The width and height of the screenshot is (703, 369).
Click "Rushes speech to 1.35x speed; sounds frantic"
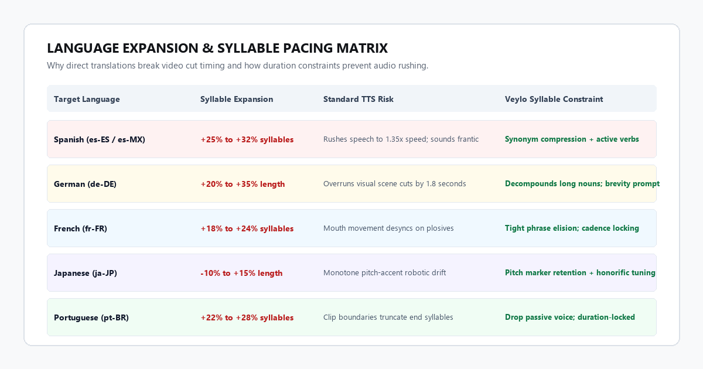401,139
